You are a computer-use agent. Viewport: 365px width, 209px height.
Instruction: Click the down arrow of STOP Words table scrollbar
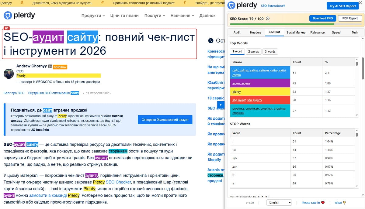click(357, 186)
